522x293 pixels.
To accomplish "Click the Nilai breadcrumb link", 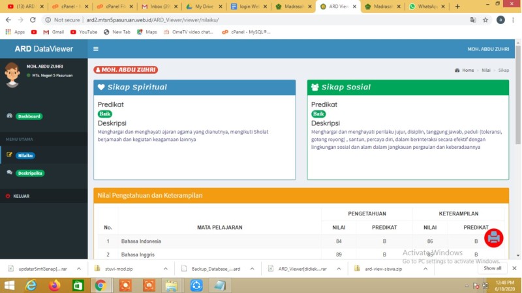I will [486, 70].
